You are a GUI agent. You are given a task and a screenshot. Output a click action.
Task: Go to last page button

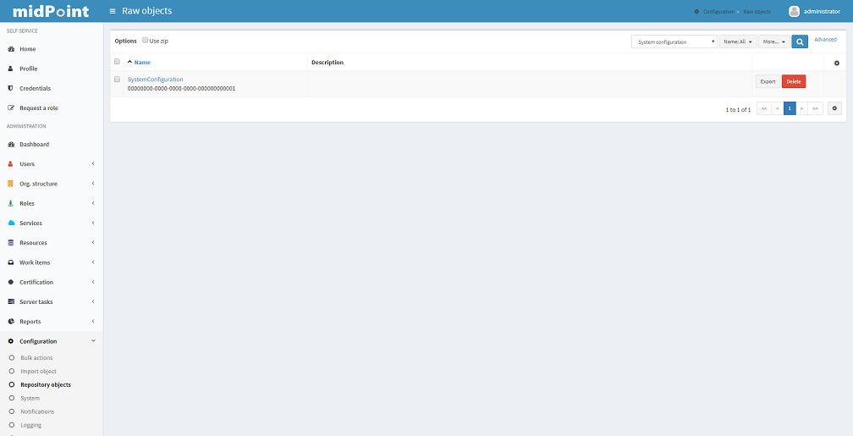tap(815, 108)
